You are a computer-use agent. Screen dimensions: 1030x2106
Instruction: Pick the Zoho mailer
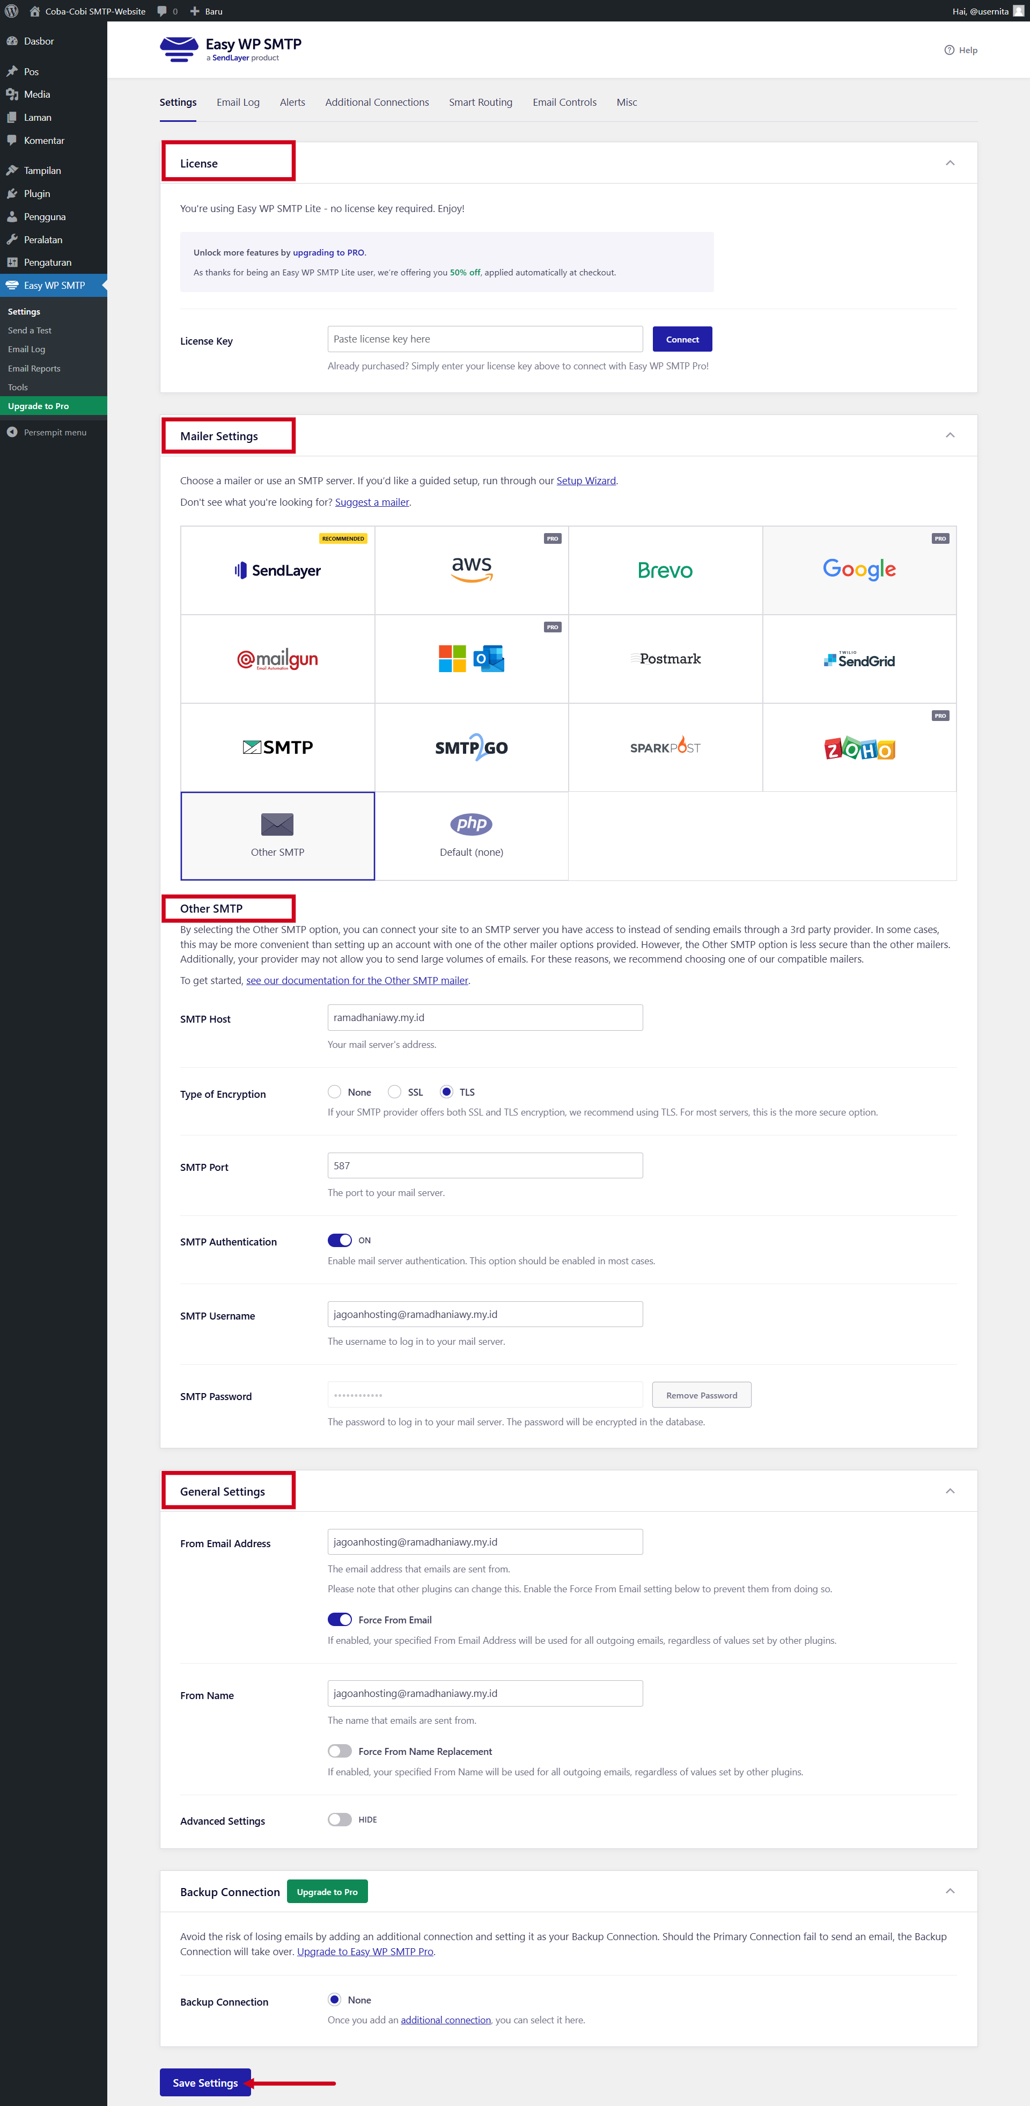click(x=859, y=747)
